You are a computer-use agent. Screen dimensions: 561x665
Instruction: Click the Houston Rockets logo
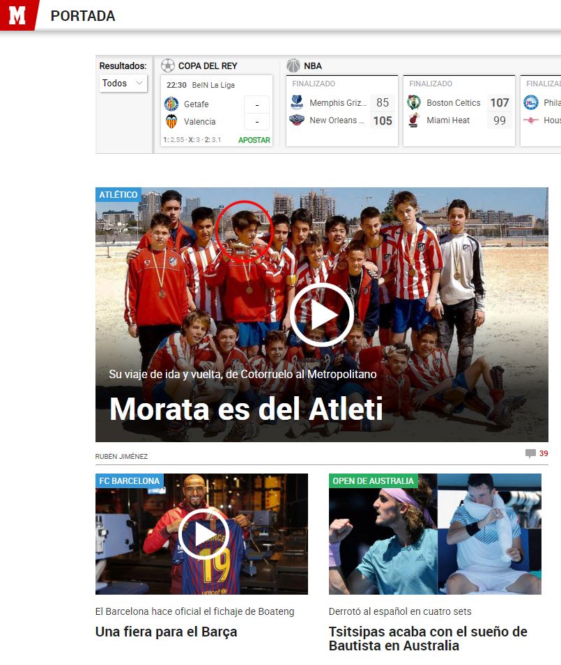click(531, 120)
